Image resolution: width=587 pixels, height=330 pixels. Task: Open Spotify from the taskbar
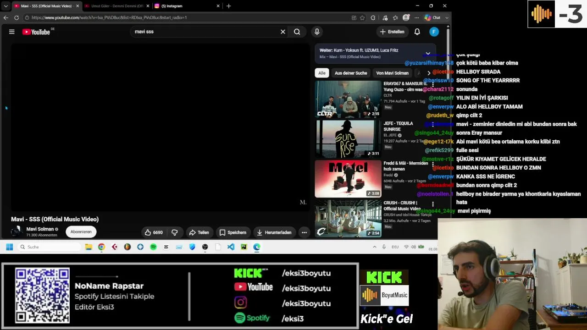[x=153, y=247]
